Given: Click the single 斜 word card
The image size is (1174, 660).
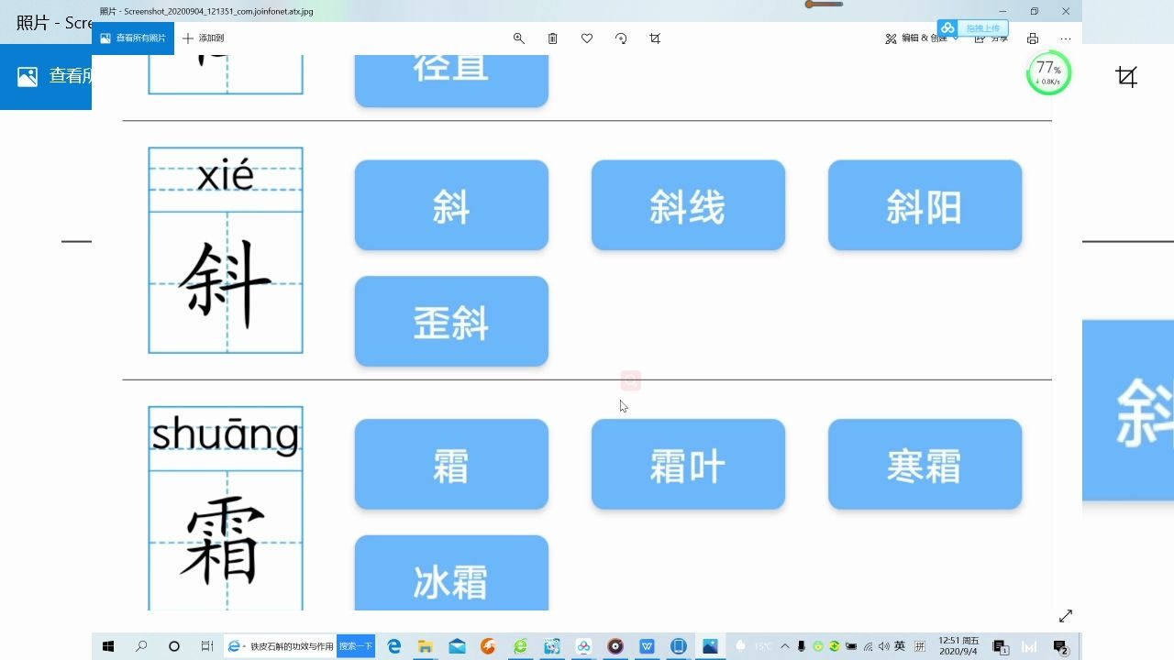Looking at the screenshot, I should [x=451, y=205].
